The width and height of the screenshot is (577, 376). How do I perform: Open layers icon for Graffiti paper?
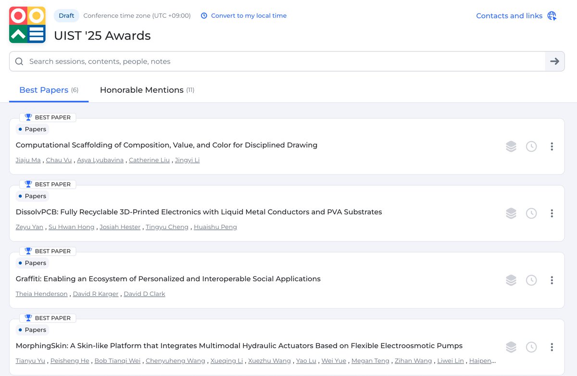point(511,280)
